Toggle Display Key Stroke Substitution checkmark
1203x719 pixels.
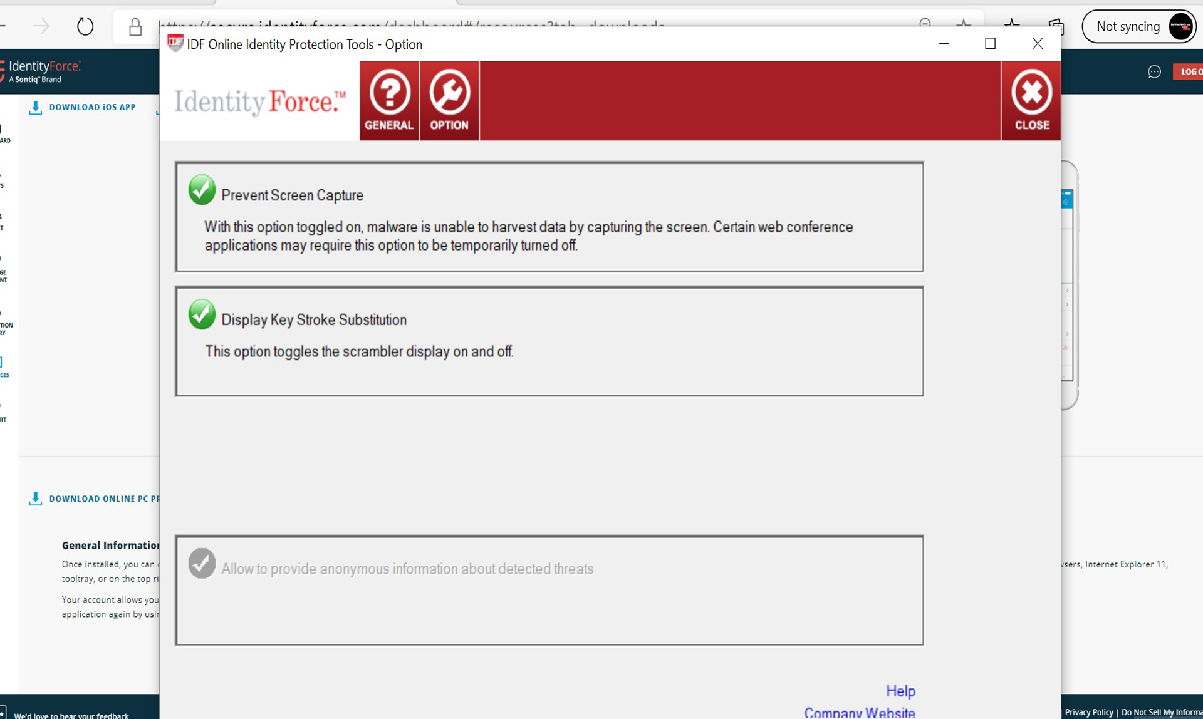[x=202, y=314]
